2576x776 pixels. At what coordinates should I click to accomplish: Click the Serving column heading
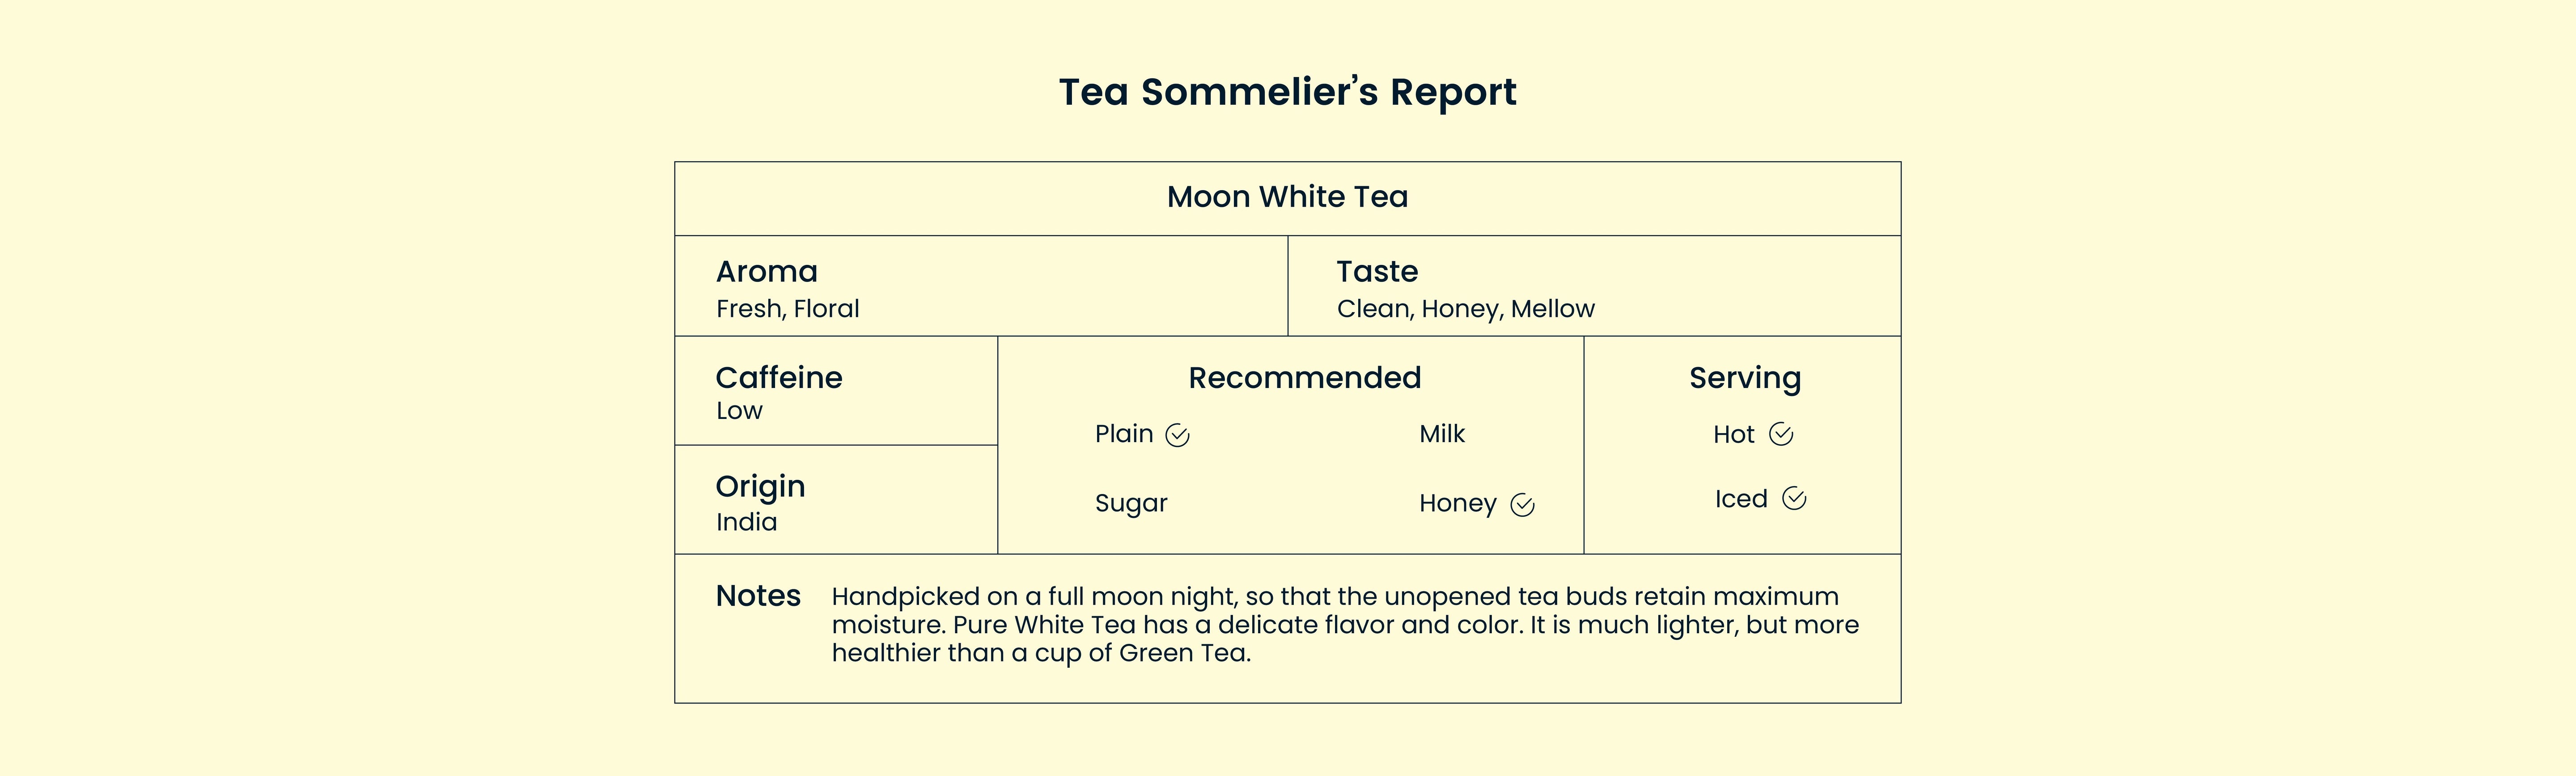(1744, 378)
